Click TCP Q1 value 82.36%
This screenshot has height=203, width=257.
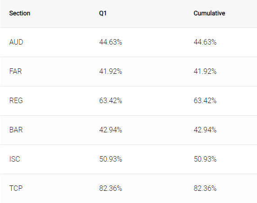[111, 188]
